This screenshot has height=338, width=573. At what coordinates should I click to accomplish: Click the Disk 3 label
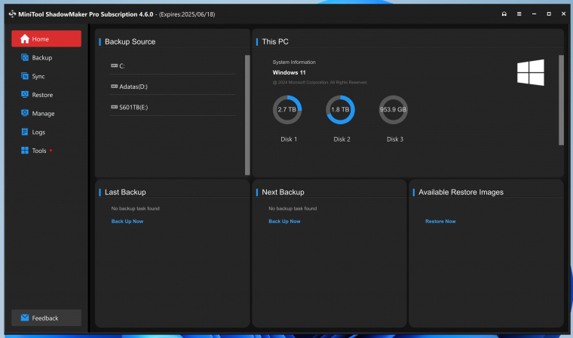pos(395,139)
